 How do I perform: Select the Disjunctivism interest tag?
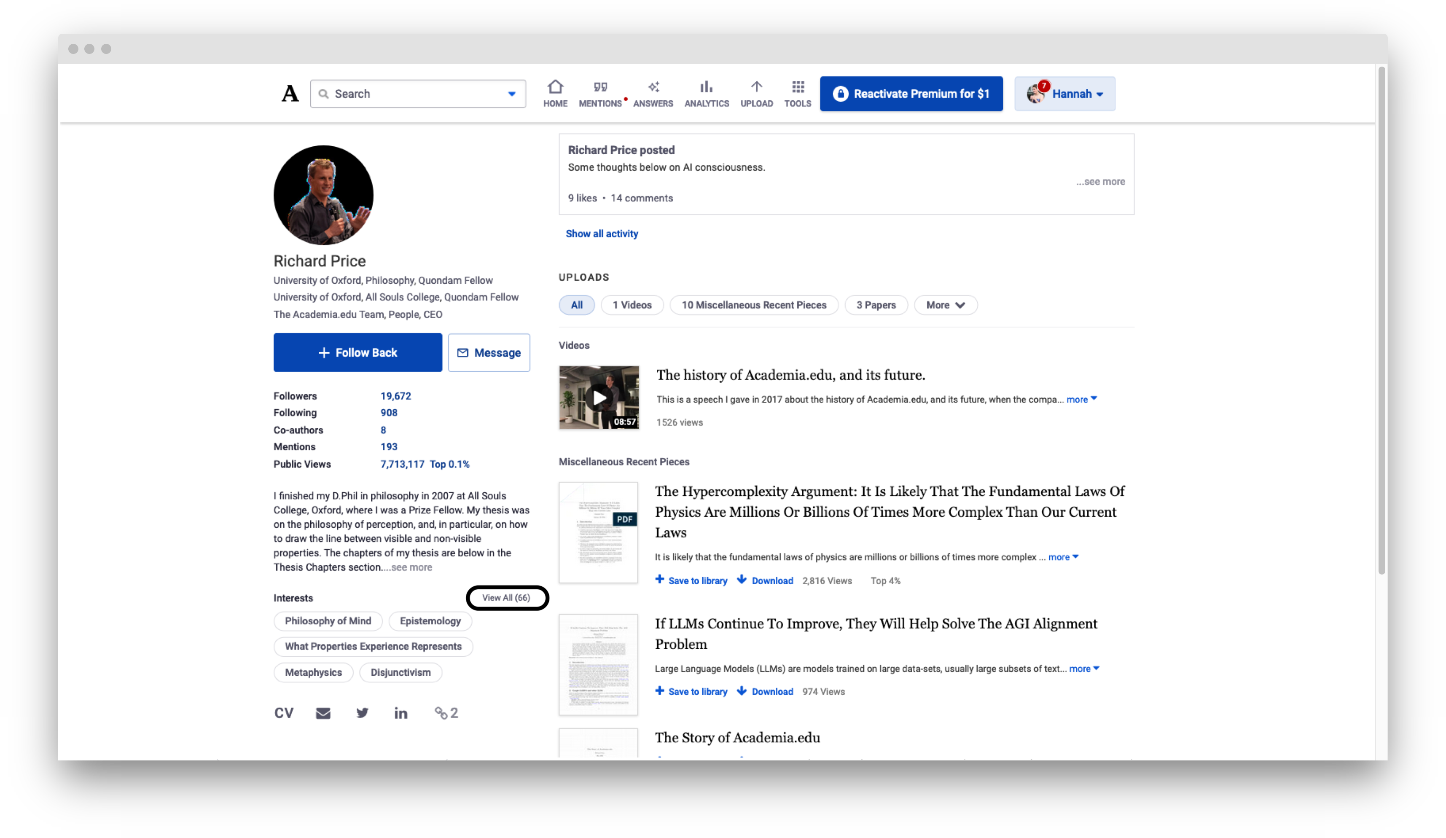point(400,672)
